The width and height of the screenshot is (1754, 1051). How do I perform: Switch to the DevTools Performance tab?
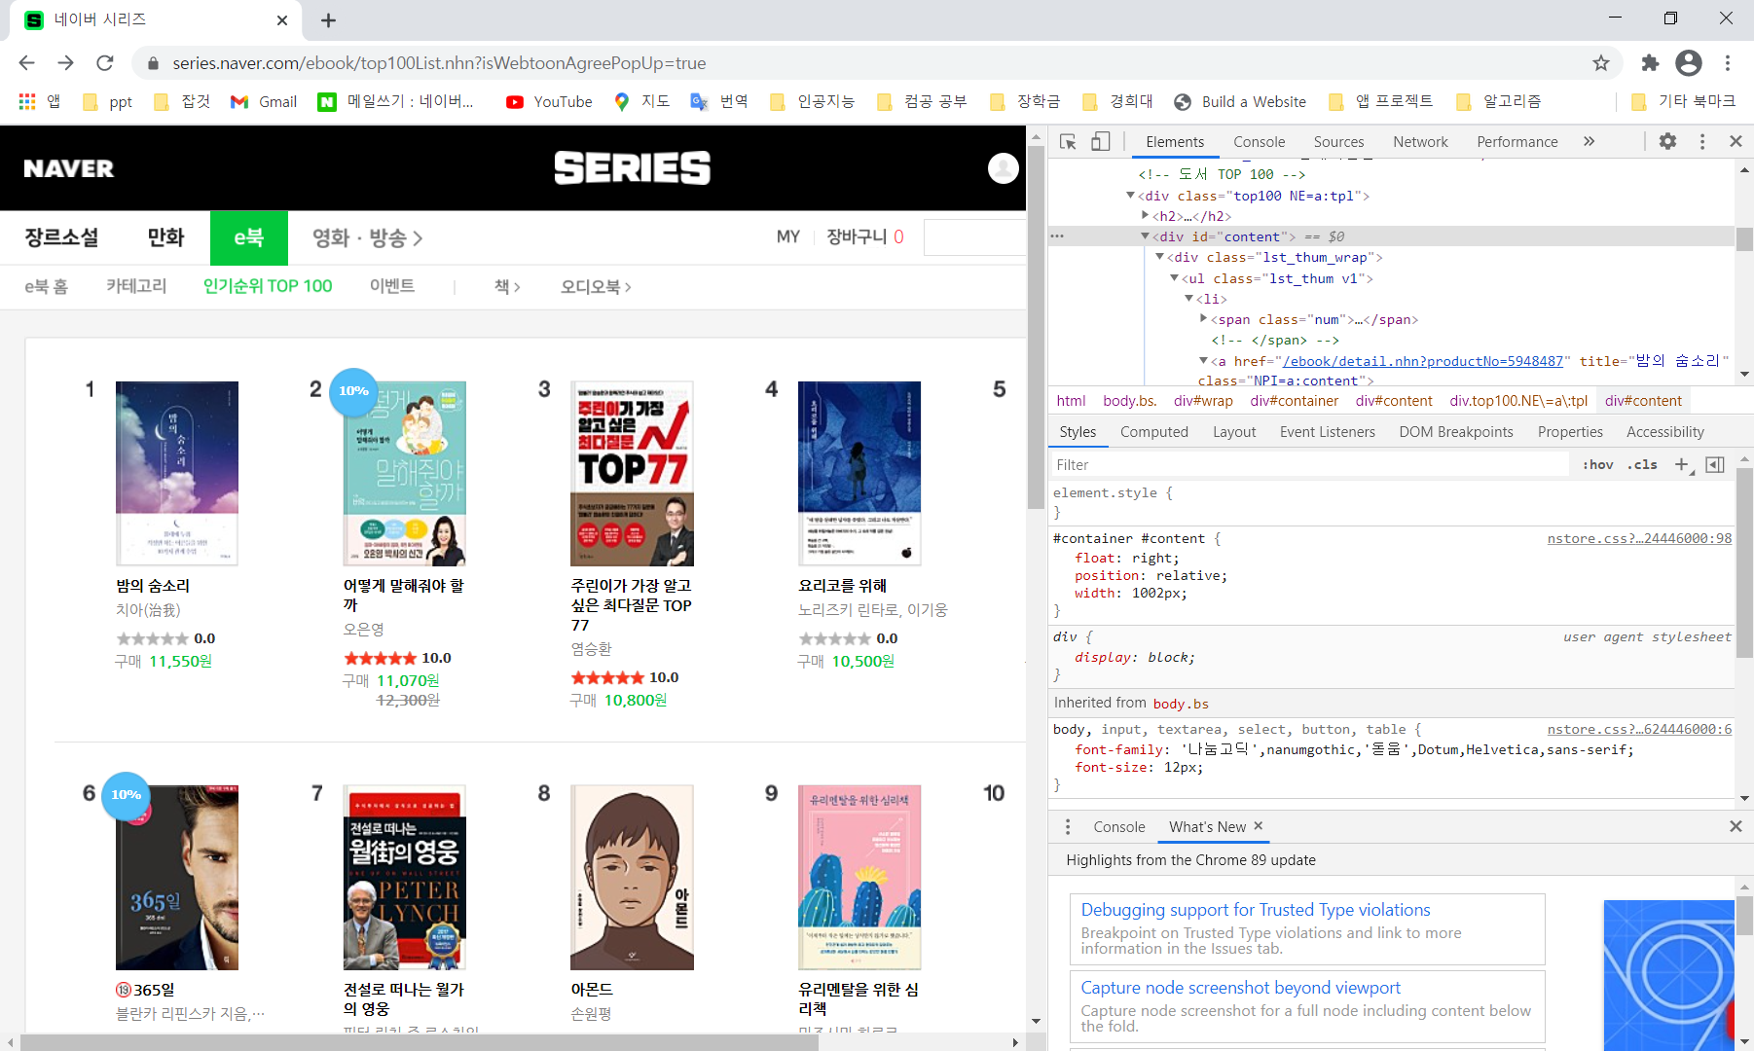(1516, 142)
